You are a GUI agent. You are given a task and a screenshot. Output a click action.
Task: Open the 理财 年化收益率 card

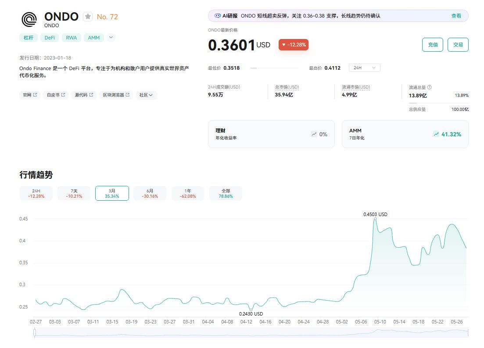271,134
